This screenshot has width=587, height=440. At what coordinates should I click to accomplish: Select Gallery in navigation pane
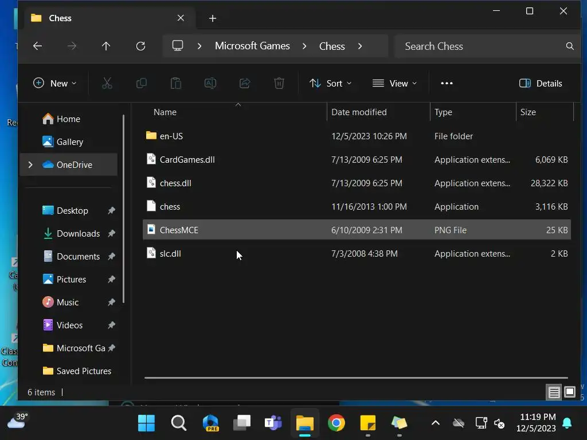68,142
